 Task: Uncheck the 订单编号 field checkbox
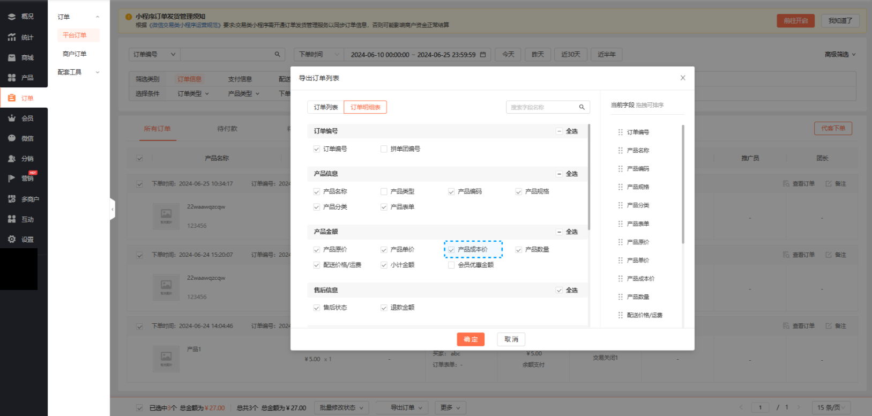click(x=317, y=149)
